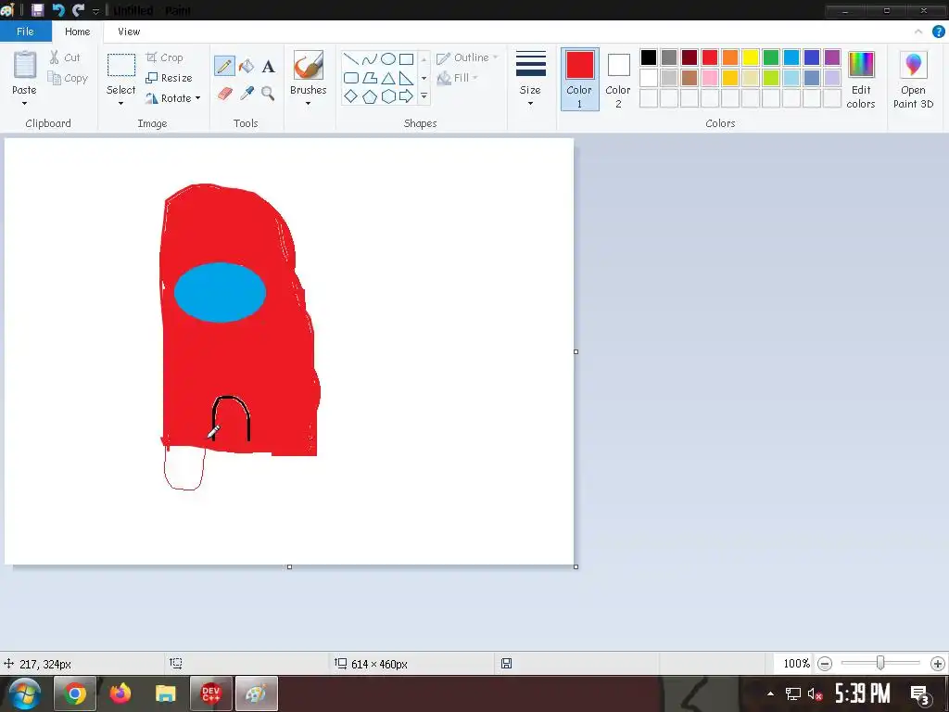The height and width of the screenshot is (712, 949).
Task: Pick the purple color swatch
Action: coord(832,57)
